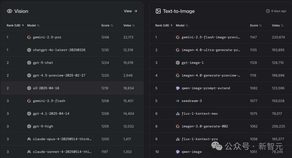This screenshot has width=292, height=158.
Task: Click the Anthropic logo beside claude-sonnet-4-20250514
Action: (29, 152)
